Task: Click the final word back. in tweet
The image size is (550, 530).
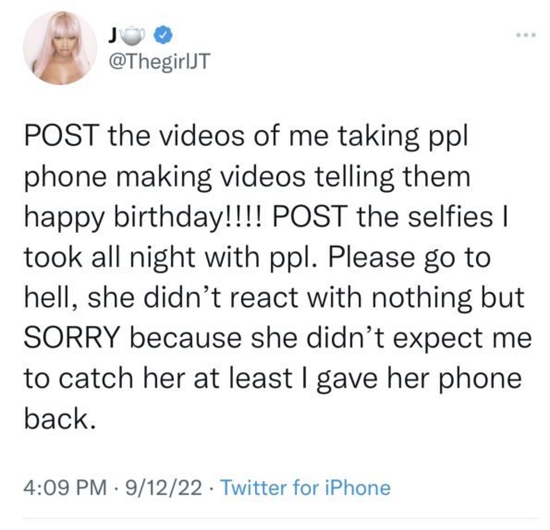Action: [60, 418]
